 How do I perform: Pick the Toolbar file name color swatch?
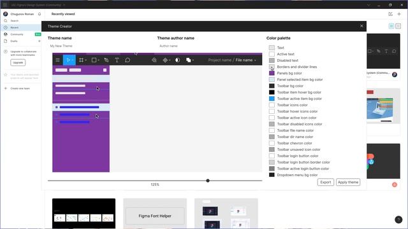tap(272, 130)
